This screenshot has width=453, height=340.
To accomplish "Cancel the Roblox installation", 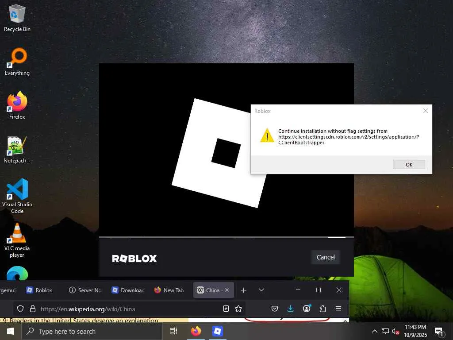I will click(x=325, y=257).
